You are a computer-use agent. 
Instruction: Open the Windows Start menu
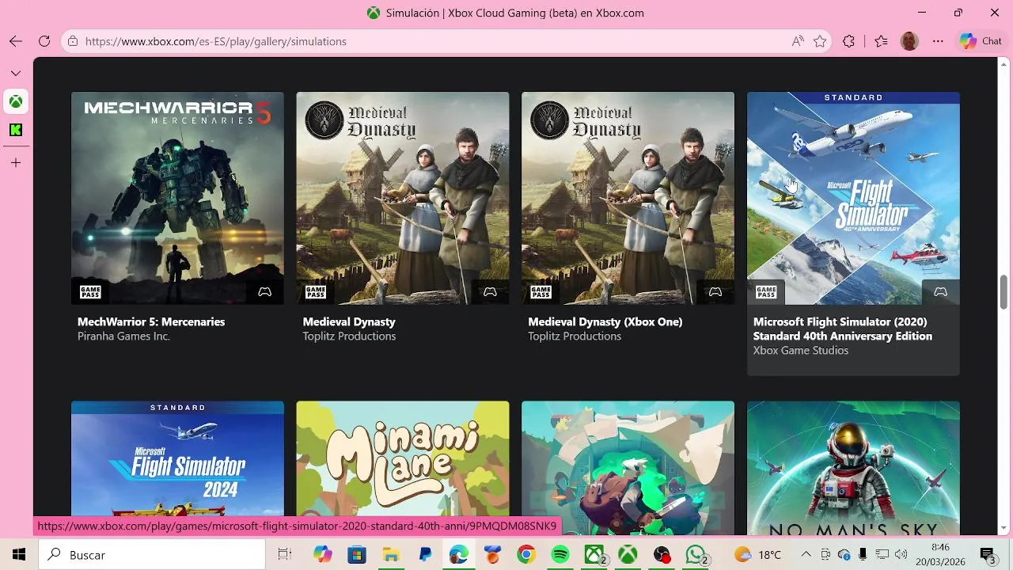(18, 555)
